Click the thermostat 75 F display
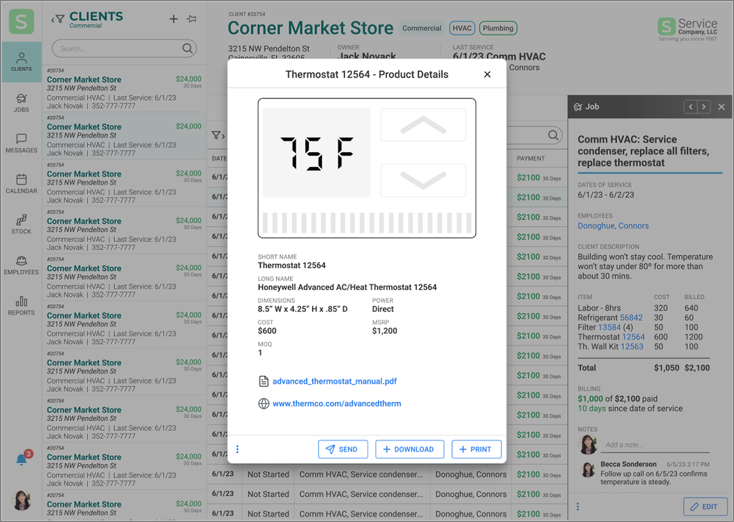This screenshot has width=734, height=522. click(x=317, y=153)
